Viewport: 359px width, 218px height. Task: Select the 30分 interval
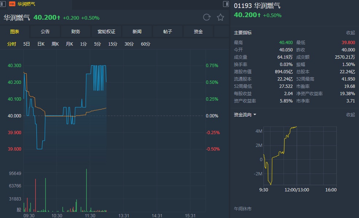[x=129, y=44]
